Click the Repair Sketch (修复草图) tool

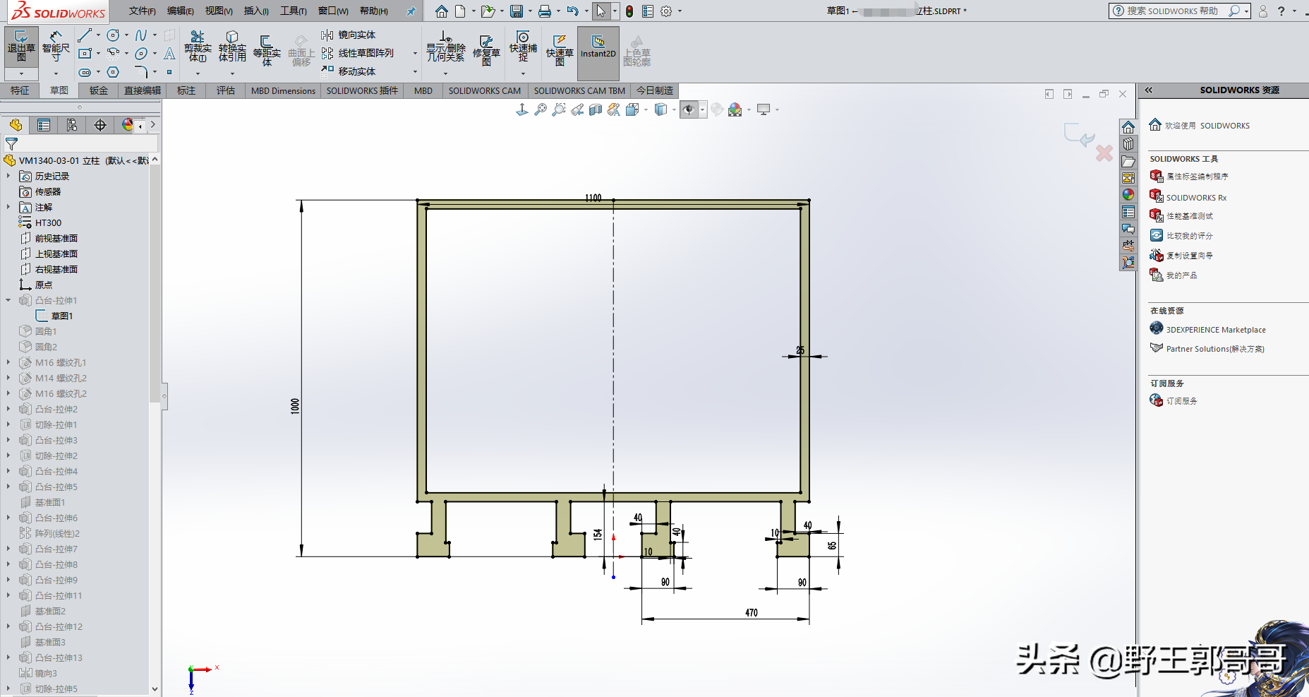(x=486, y=49)
